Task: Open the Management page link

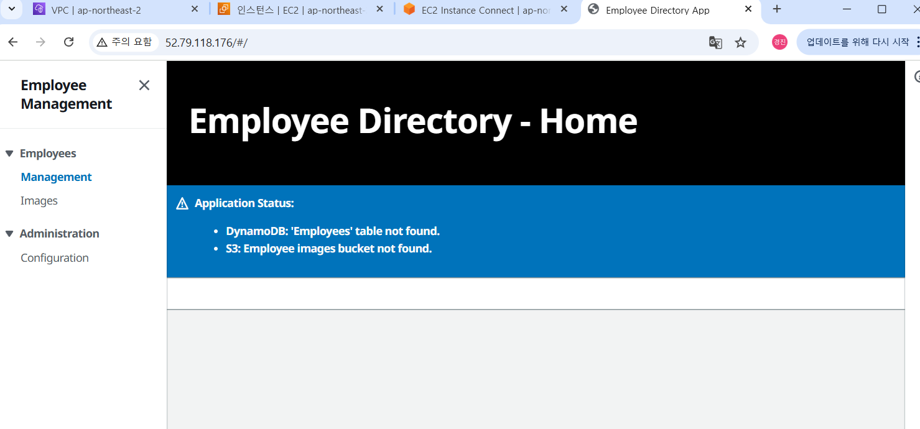Action: pos(56,177)
